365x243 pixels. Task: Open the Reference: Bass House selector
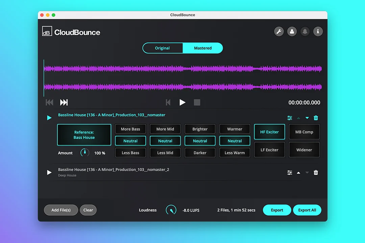coord(84,135)
